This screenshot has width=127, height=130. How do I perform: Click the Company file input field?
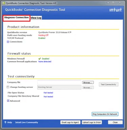click(x=59, y=82)
